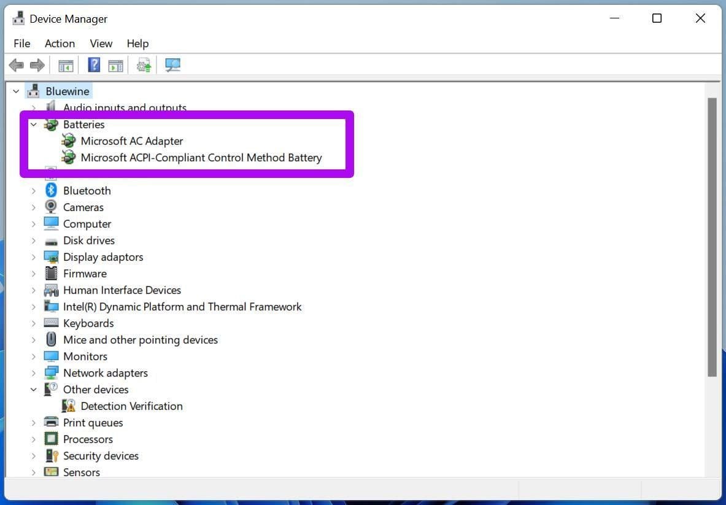Select the Sensors category label

(x=82, y=472)
